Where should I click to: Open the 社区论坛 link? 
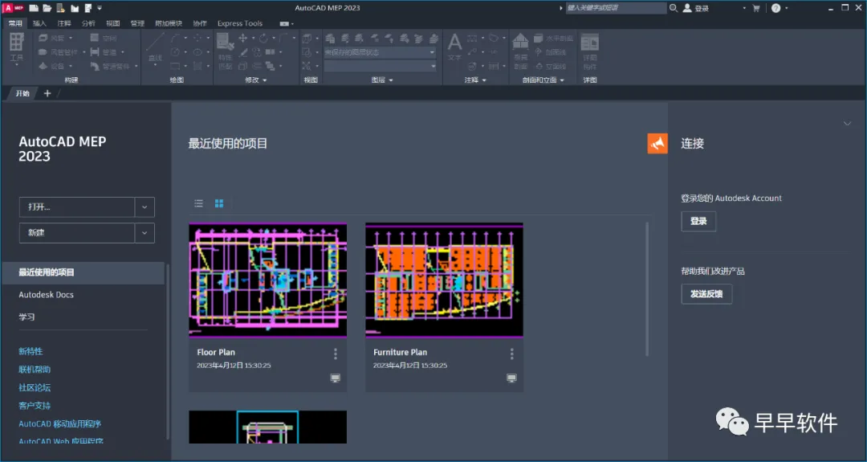[x=35, y=388]
